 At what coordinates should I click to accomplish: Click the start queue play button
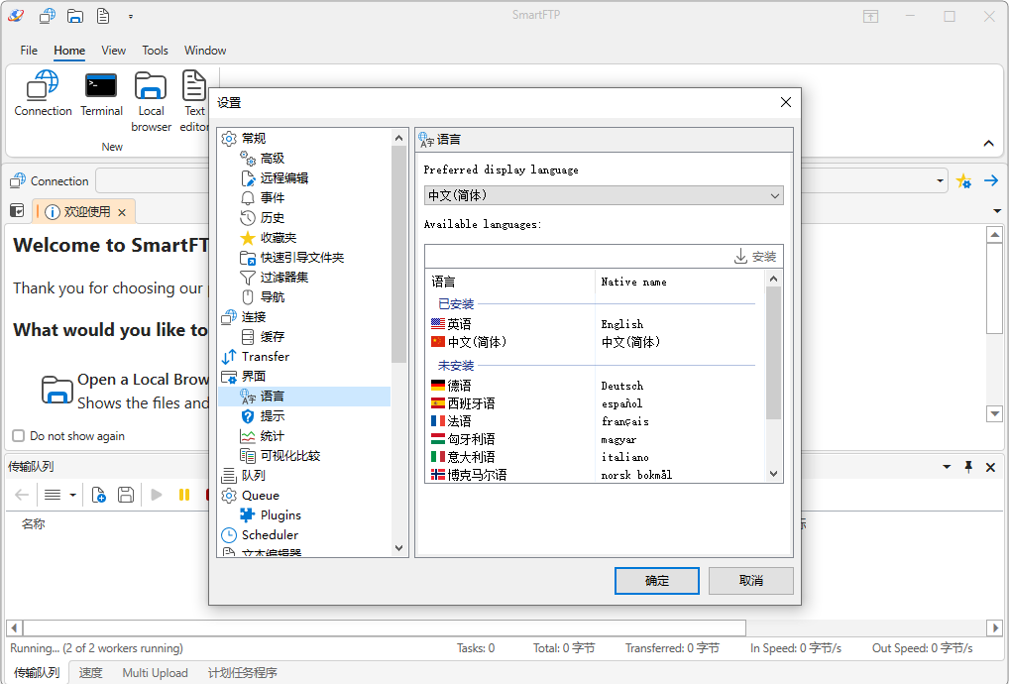(157, 495)
